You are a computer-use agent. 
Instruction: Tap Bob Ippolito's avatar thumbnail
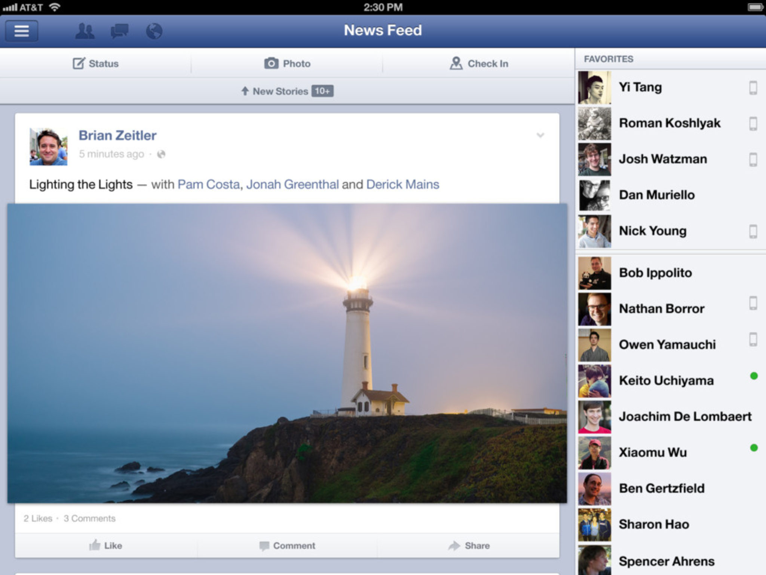point(595,273)
